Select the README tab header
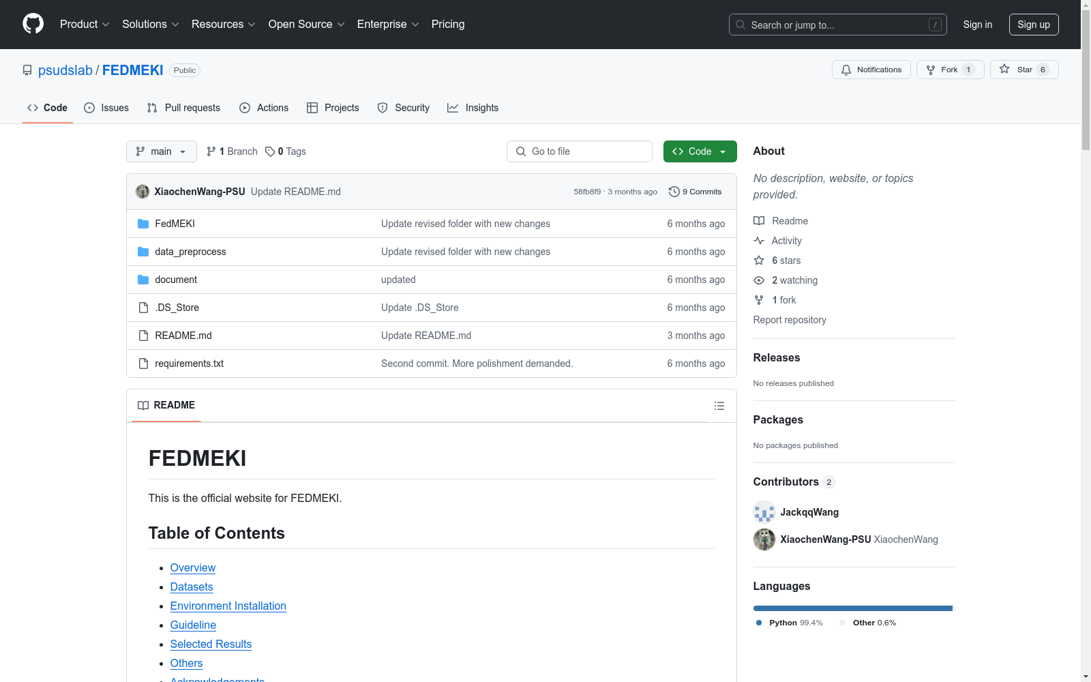 166,405
